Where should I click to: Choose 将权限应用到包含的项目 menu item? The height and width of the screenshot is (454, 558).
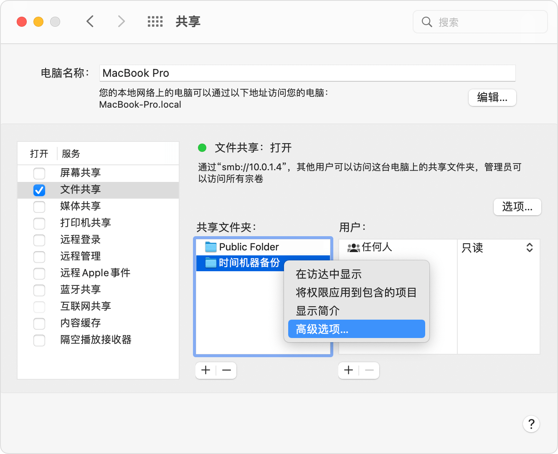pyautogui.click(x=357, y=293)
